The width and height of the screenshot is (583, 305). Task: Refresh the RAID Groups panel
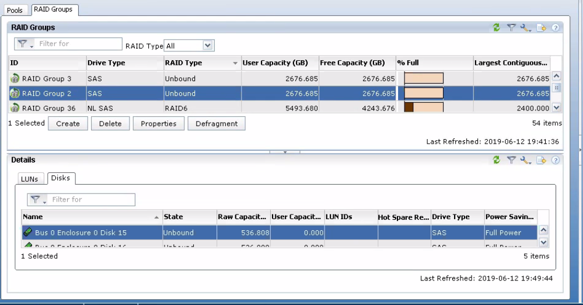[497, 27]
